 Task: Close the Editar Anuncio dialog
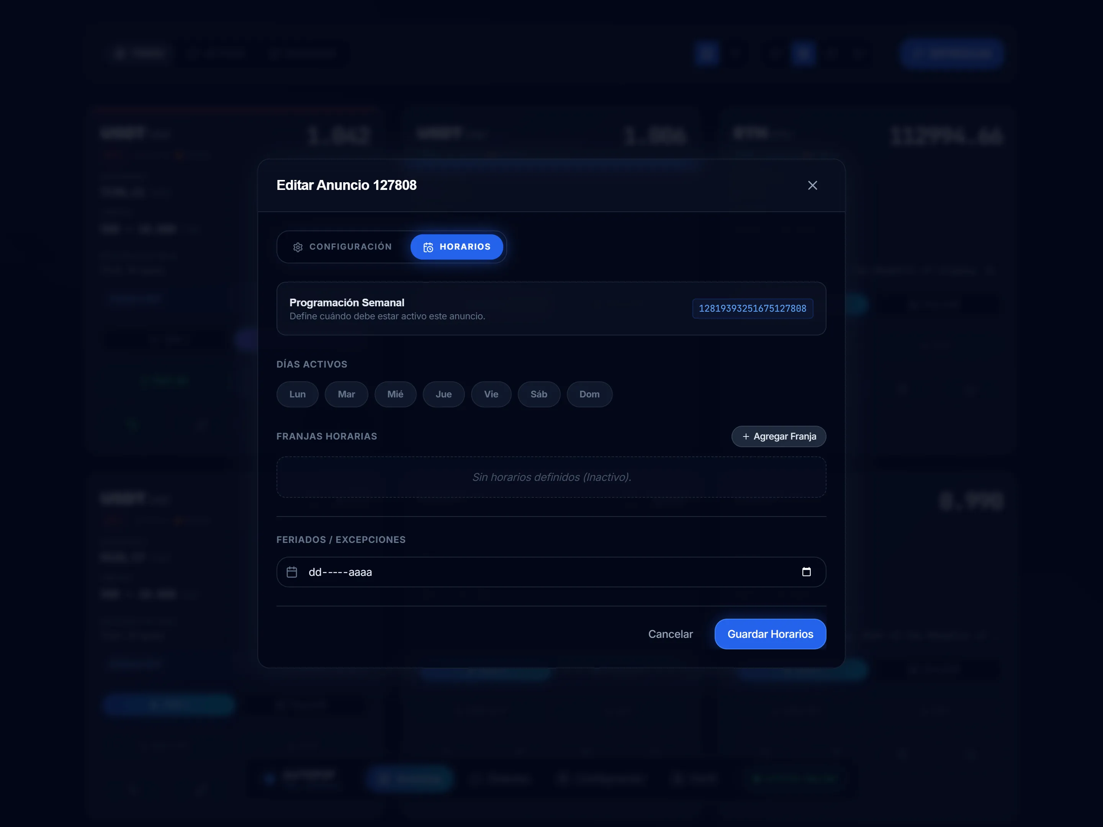tap(812, 185)
